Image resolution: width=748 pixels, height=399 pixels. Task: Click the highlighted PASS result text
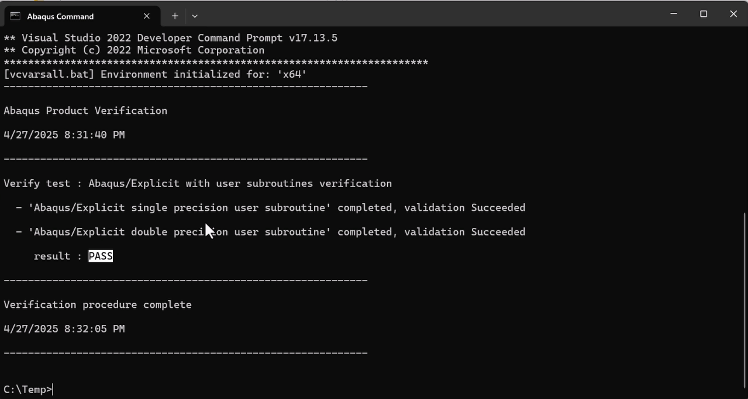pos(100,256)
